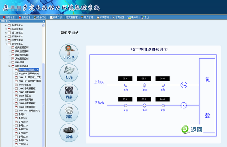Open the 消防 fire protection icon
The image size is (227, 147).
(69, 113)
